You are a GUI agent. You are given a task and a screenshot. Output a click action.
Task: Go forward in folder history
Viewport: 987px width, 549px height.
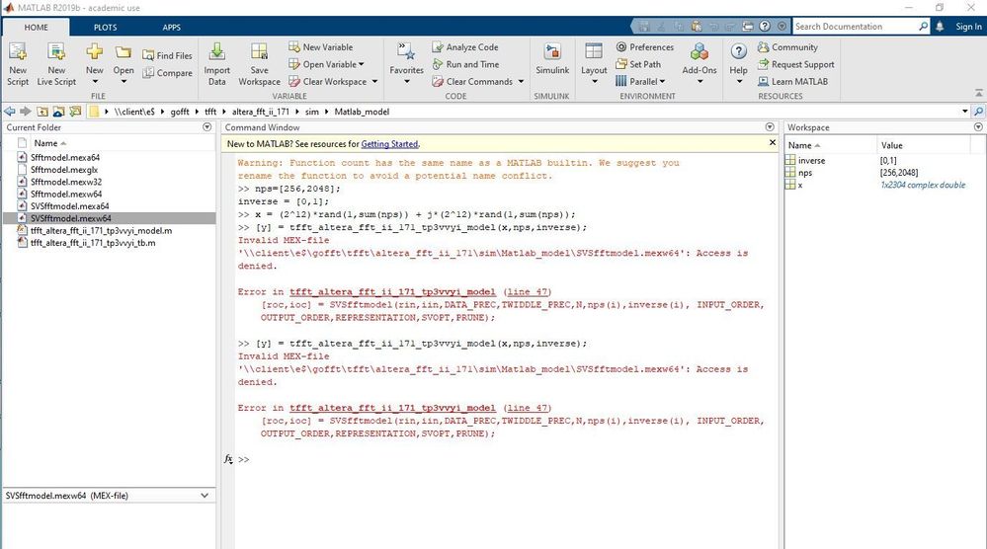[25, 112]
